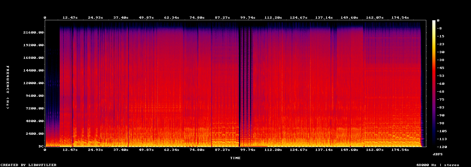Click the -113 value on dBFS scale

(442, 139)
